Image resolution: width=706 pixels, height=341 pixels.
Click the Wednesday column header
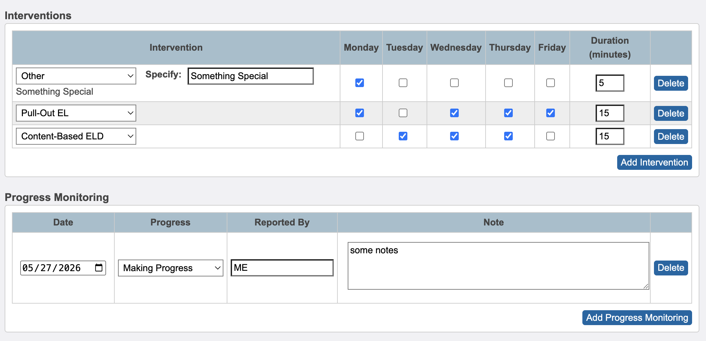coord(456,47)
